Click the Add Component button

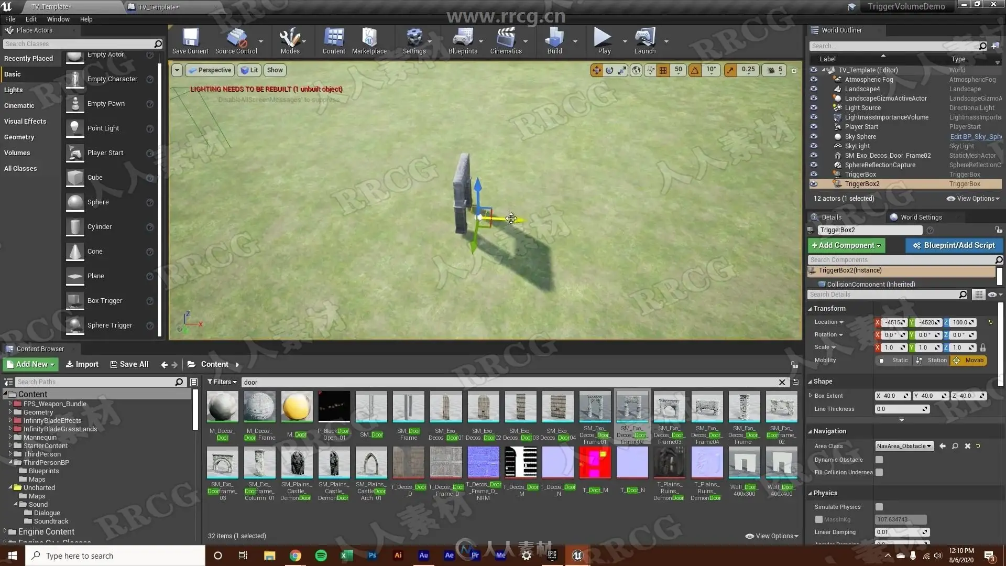click(x=846, y=245)
